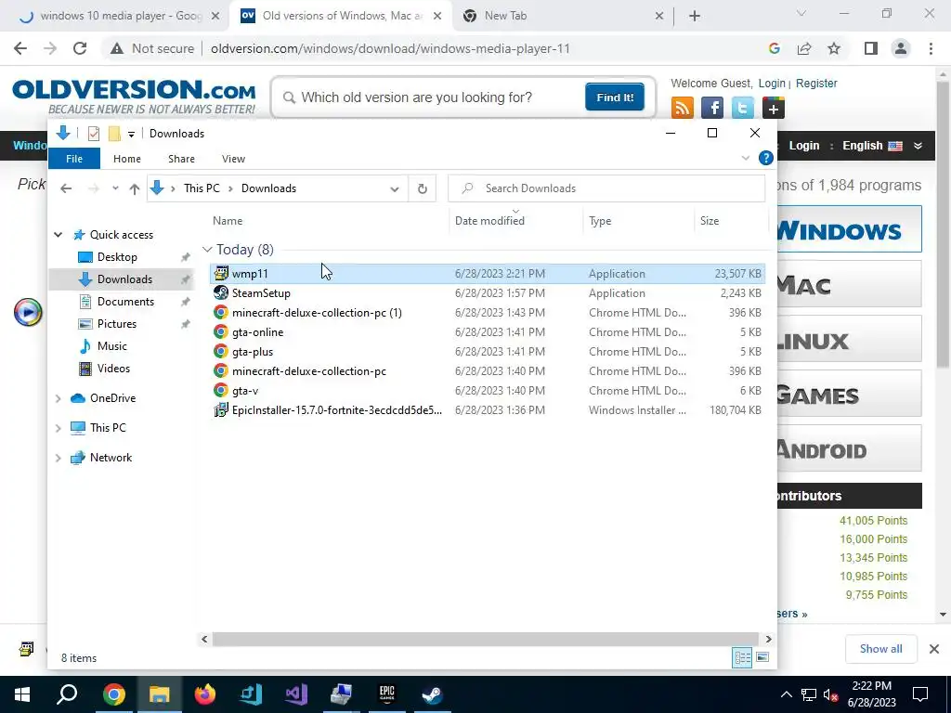
Task: Collapse the Today (8) group
Action: point(207,250)
